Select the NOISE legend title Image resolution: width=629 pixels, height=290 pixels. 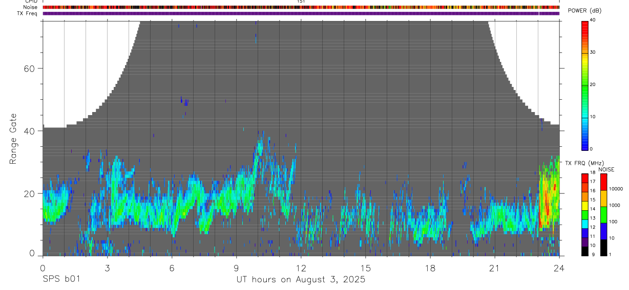coord(606,169)
